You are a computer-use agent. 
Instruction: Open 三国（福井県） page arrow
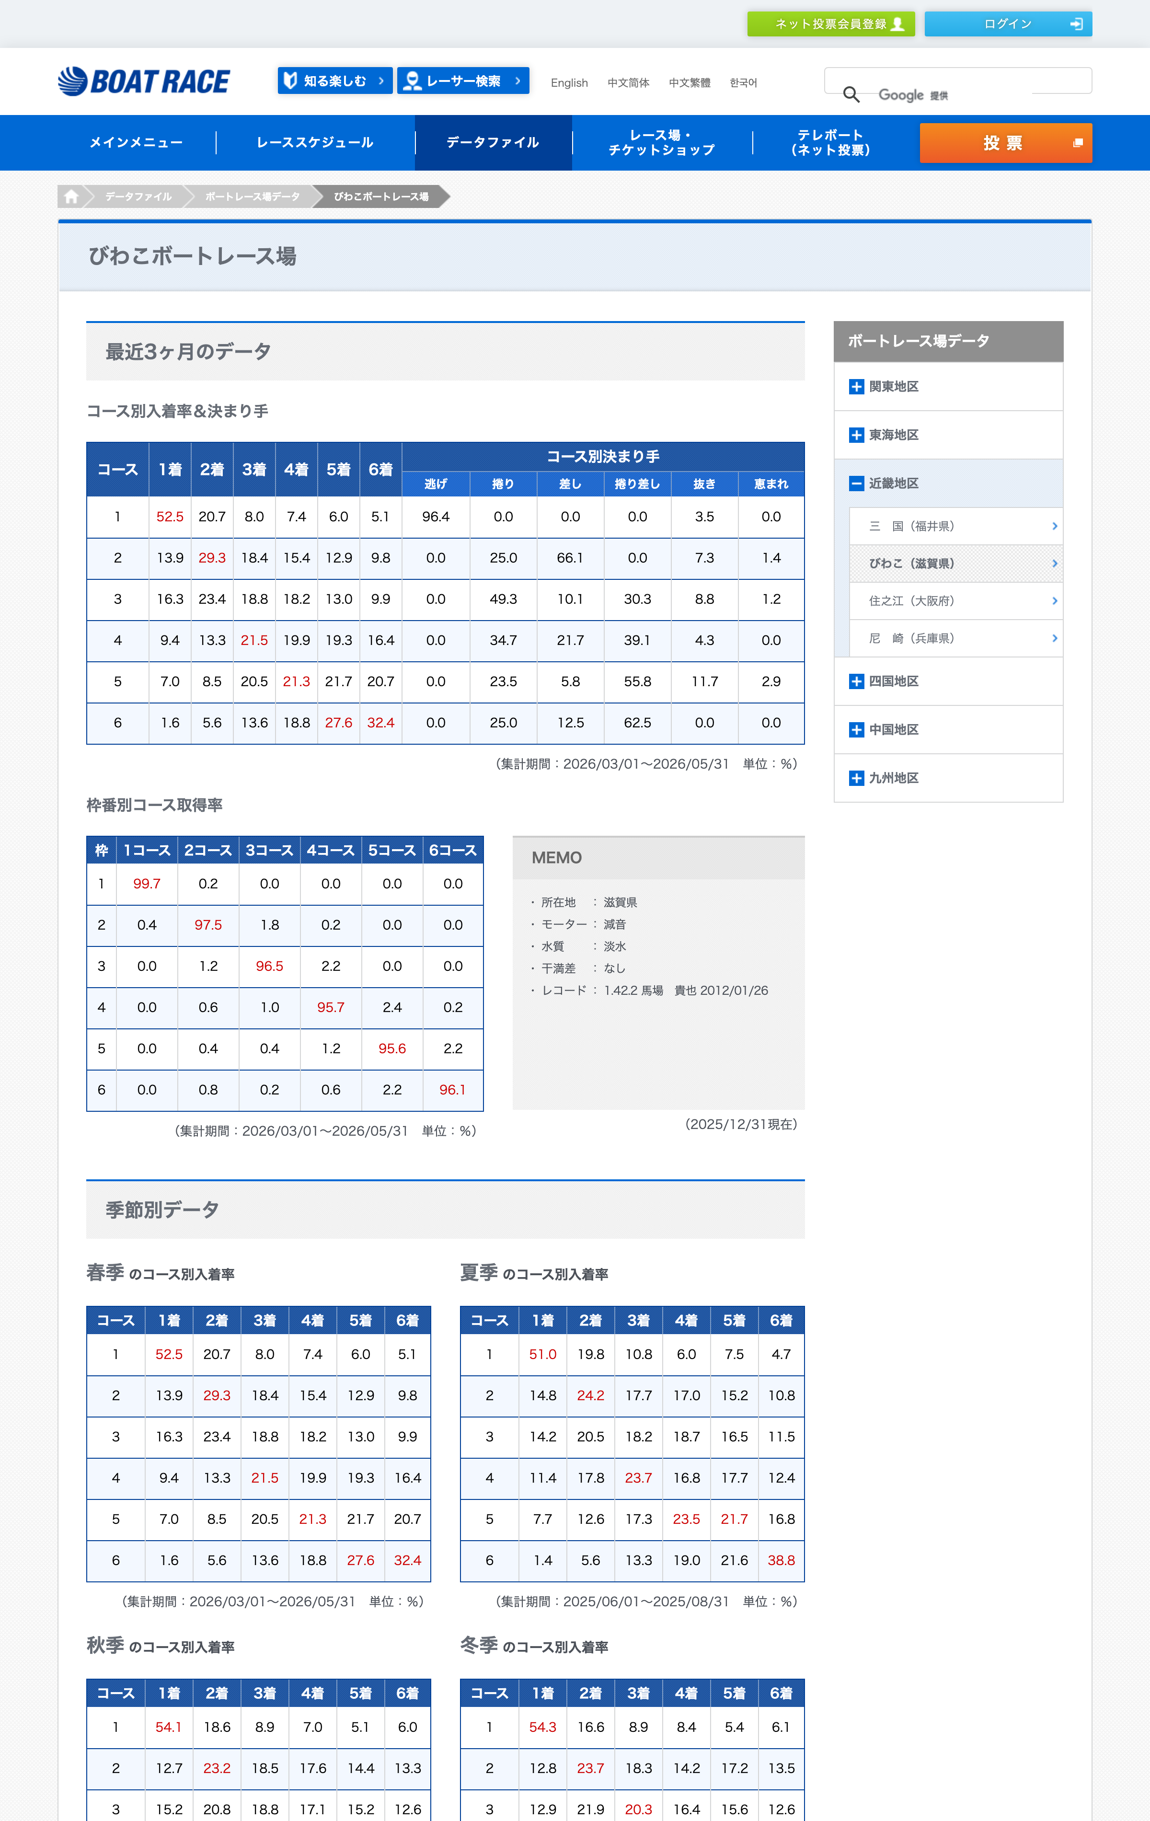pos(1055,526)
